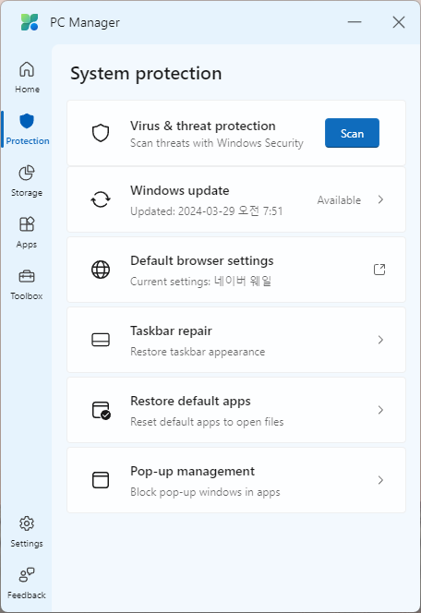
Task: Click the PC Manager logo icon
Action: [x=30, y=22]
